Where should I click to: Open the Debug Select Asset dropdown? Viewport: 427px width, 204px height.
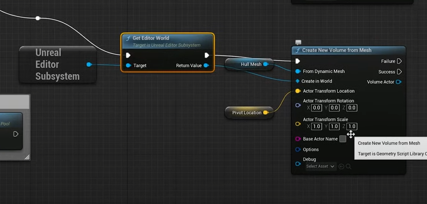[x=320, y=167]
